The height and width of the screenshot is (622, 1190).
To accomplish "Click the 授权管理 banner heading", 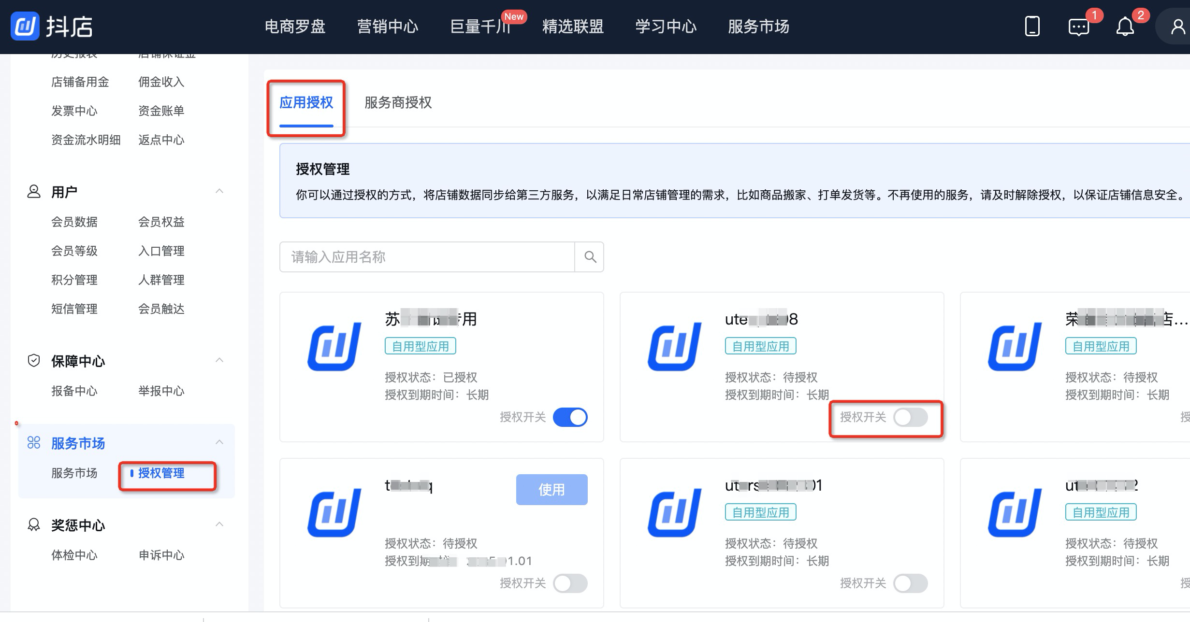I will click(323, 169).
